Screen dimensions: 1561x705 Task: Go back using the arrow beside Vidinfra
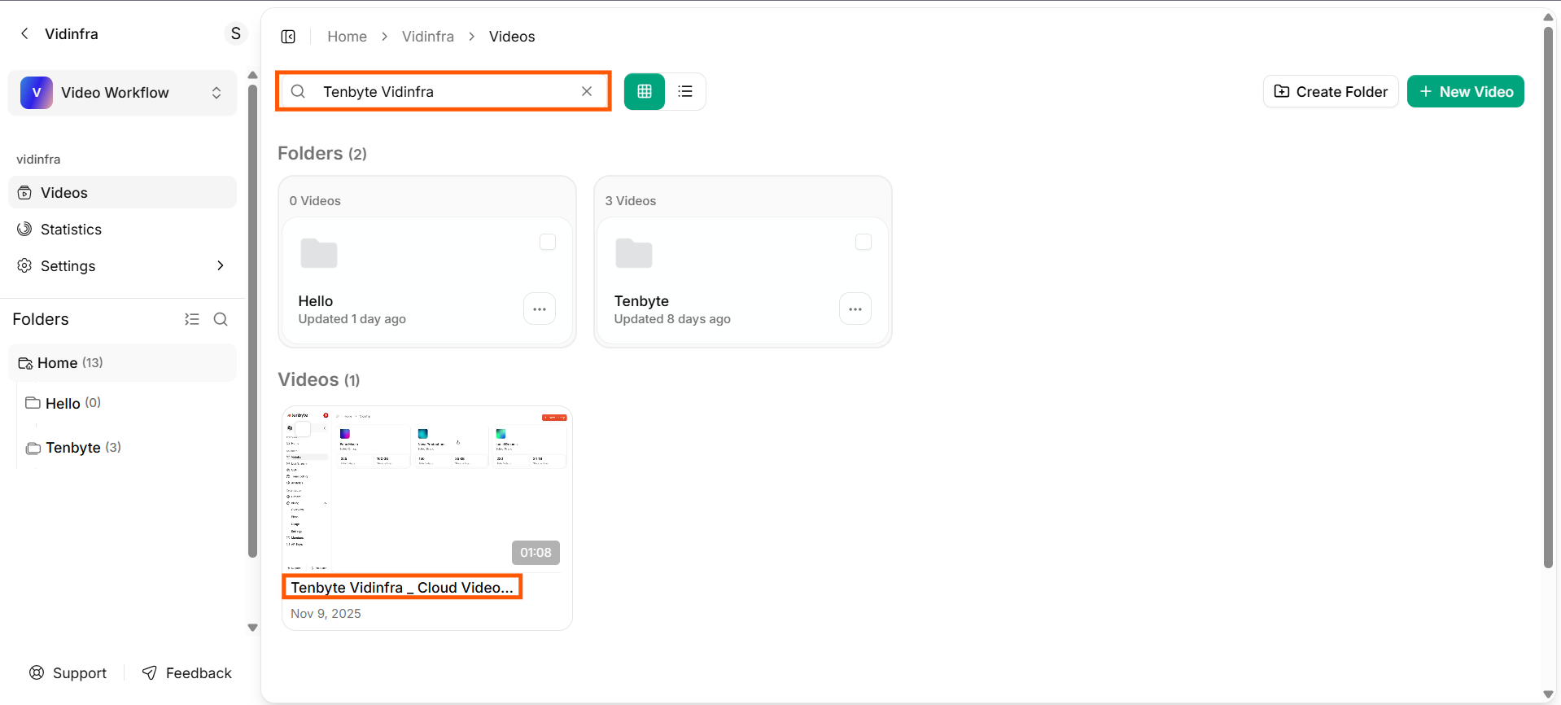24,33
